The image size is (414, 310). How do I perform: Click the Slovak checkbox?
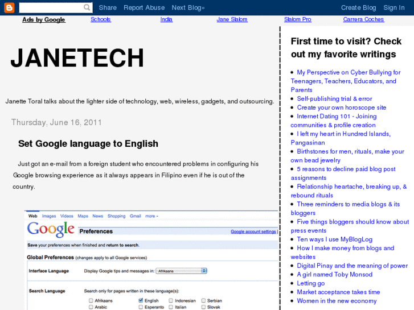click(203, 307)
